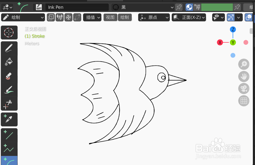The image size is (255, 165).
Task: Open the 原点 stroke placement dropdown
Action: click(154, 17)
